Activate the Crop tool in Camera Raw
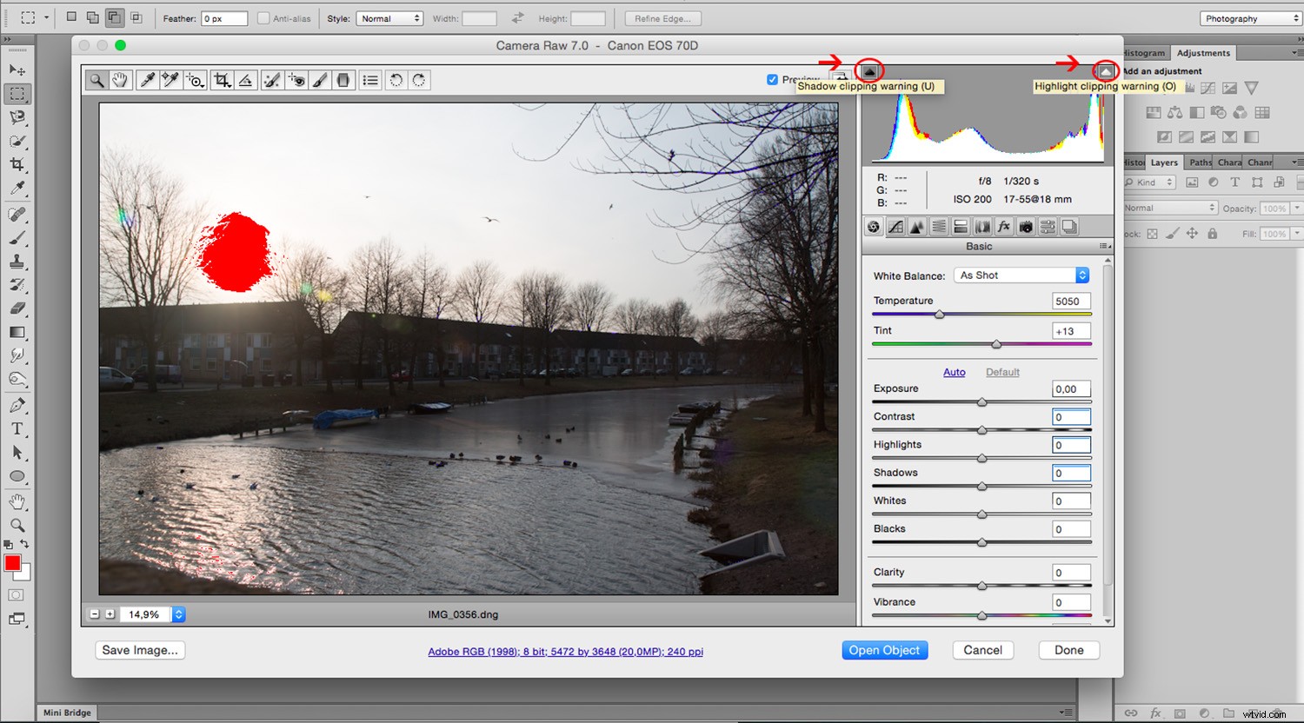This screenshot has width=1304, height=723. tap(220, 80)
